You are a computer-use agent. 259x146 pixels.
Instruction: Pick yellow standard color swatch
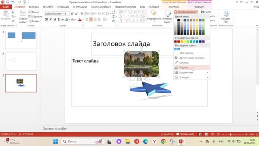(185, 41)
